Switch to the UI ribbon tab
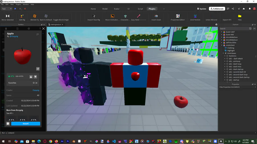The image size is (257, 144). [128, 9]
